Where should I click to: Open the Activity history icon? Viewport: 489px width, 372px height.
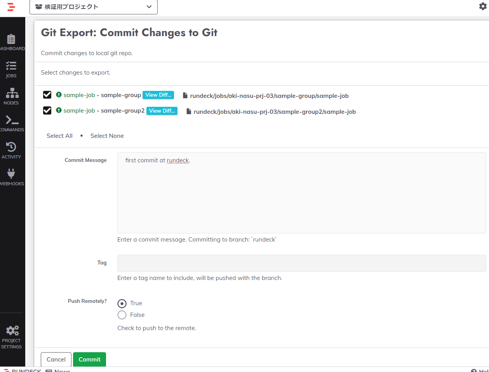[x=11, y=147]
